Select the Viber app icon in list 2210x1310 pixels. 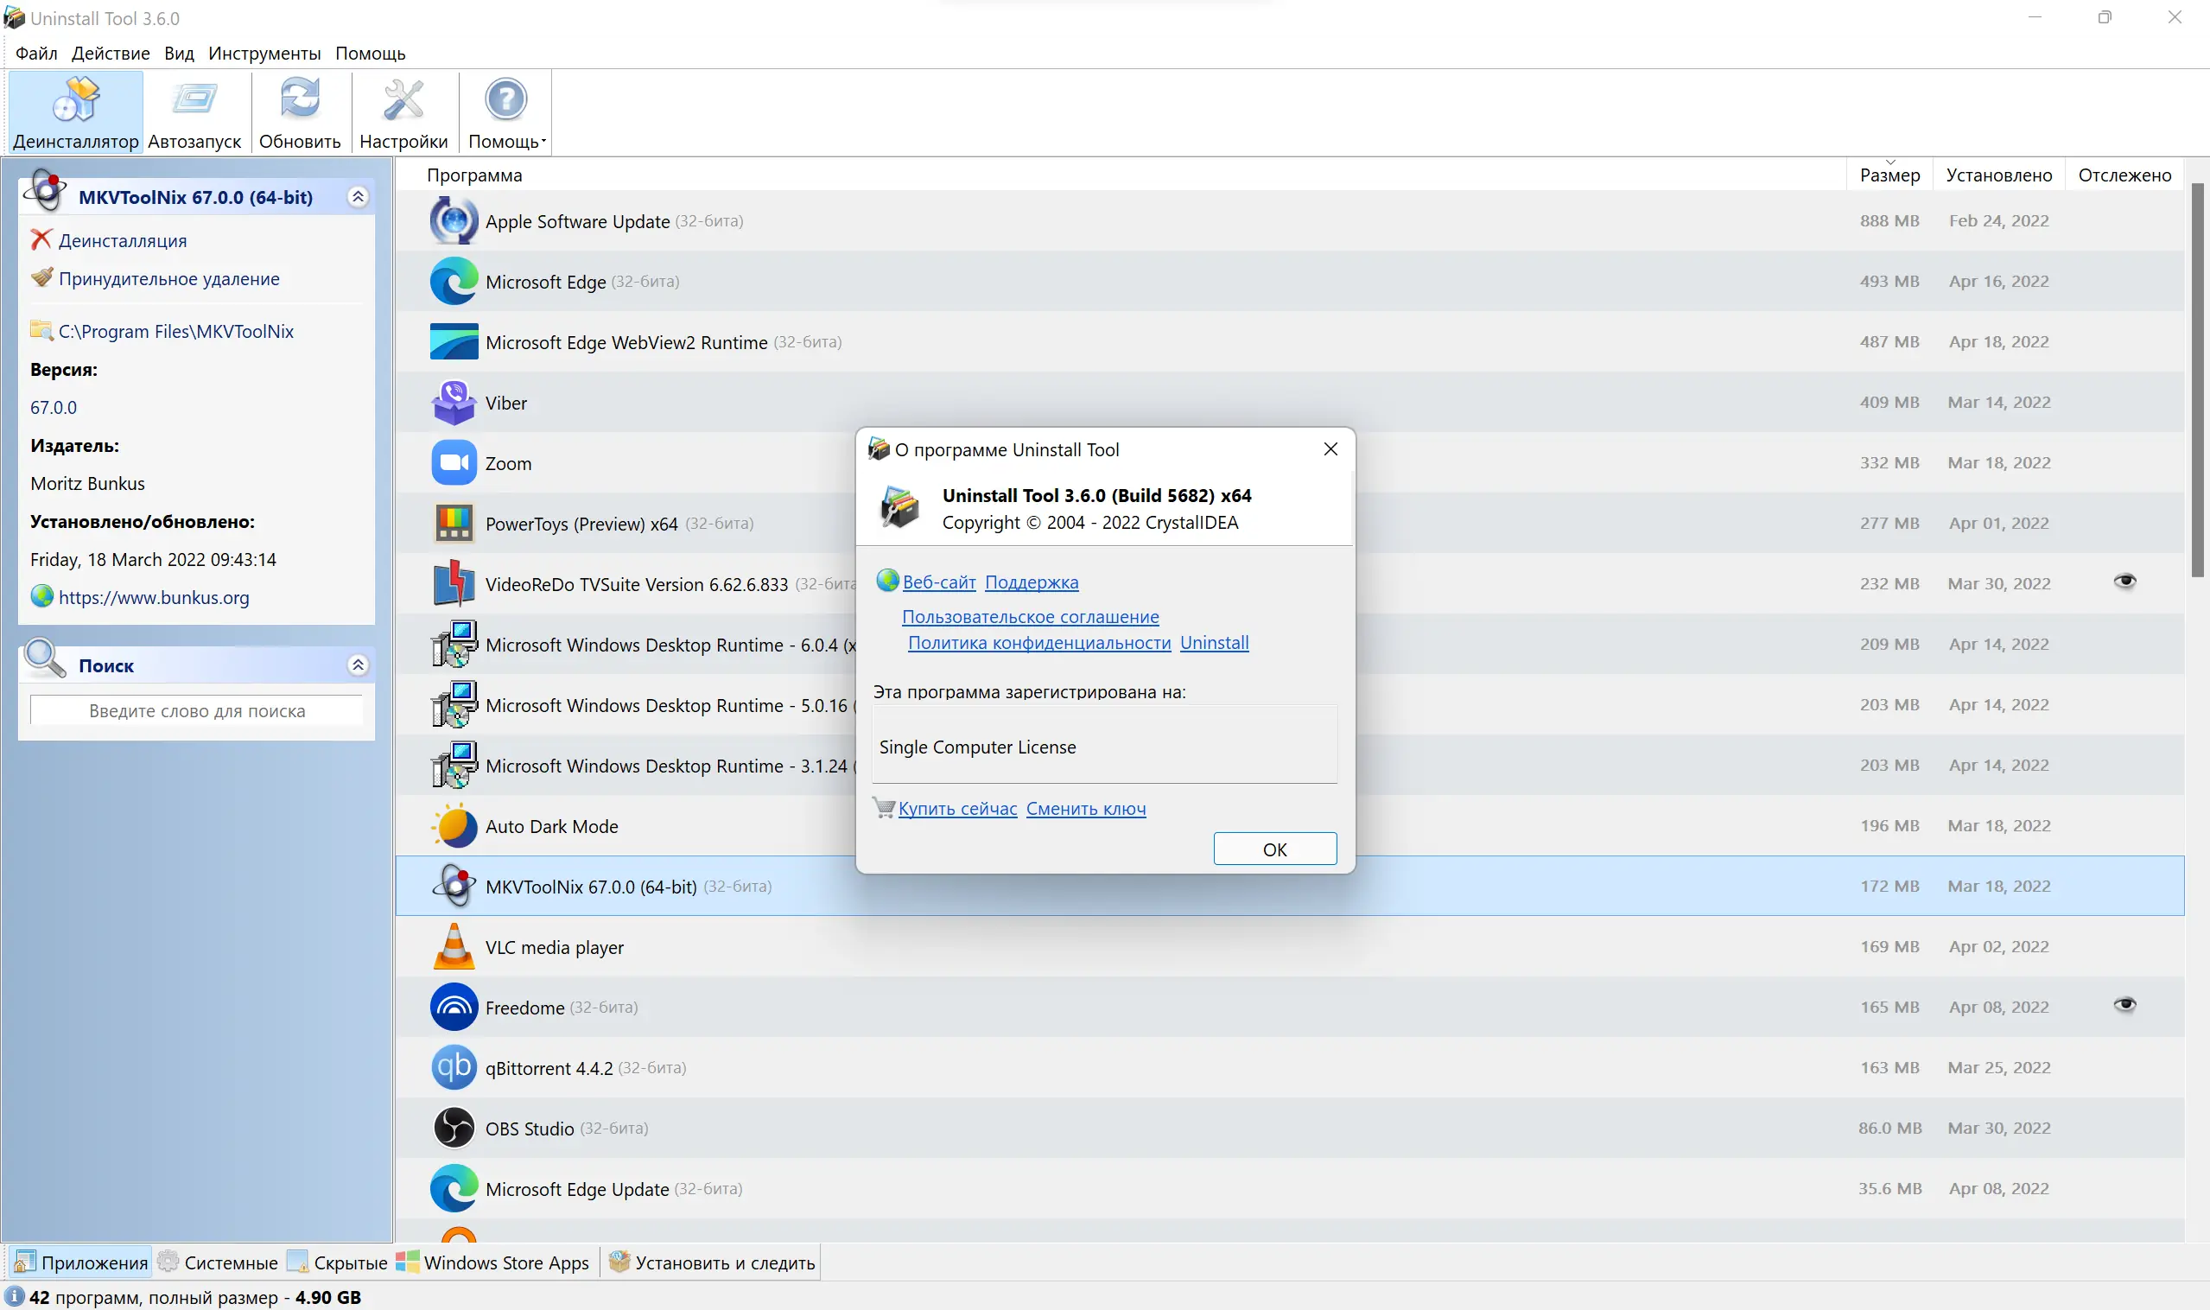pyautogui.click(x=454, y=403)
